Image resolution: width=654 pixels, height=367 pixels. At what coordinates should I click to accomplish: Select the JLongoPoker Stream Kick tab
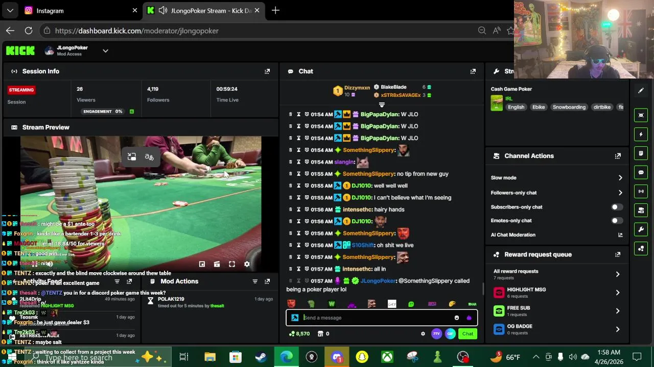(204, 10)
